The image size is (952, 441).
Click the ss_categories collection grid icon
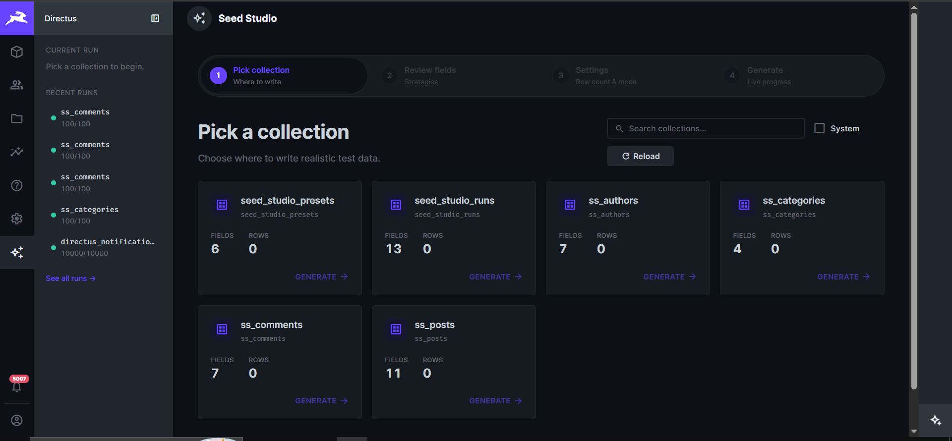[744, 205]
